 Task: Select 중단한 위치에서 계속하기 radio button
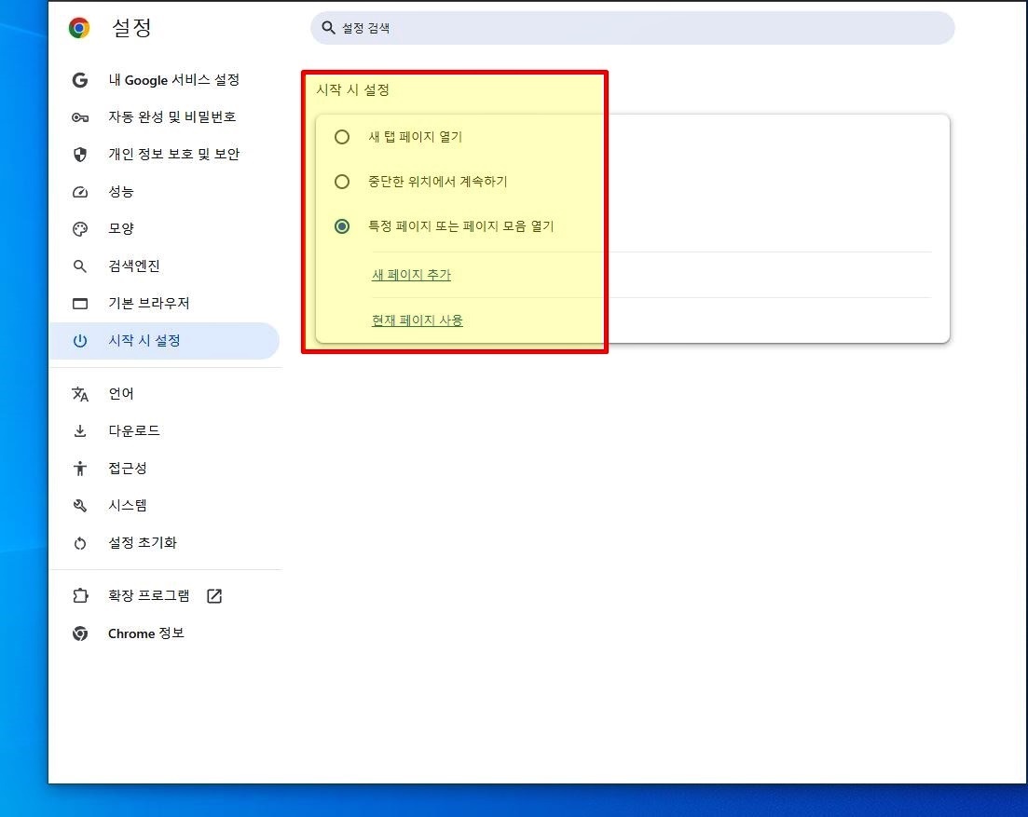click(341, 182)
